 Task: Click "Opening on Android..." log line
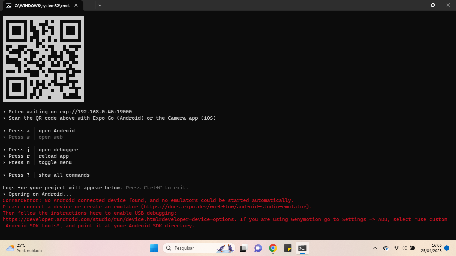37,194
